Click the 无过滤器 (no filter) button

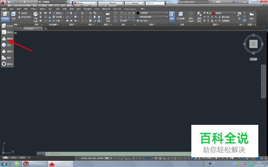pos(180,16)
